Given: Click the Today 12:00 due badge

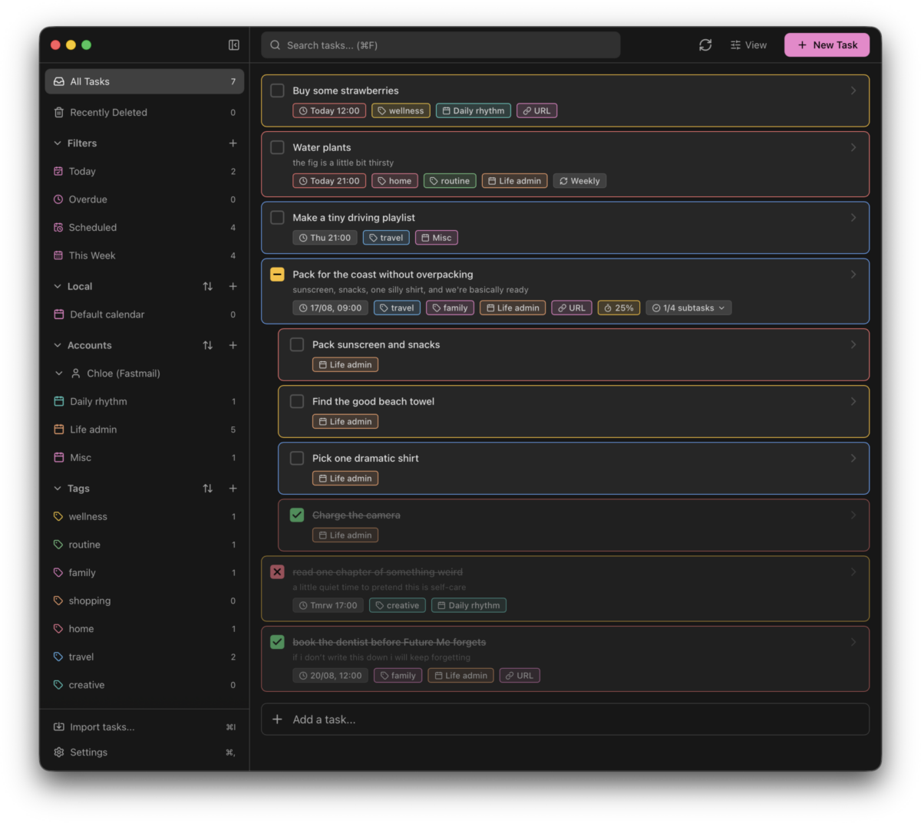Looking at the screenshot, I should click(x=329, y=110).
